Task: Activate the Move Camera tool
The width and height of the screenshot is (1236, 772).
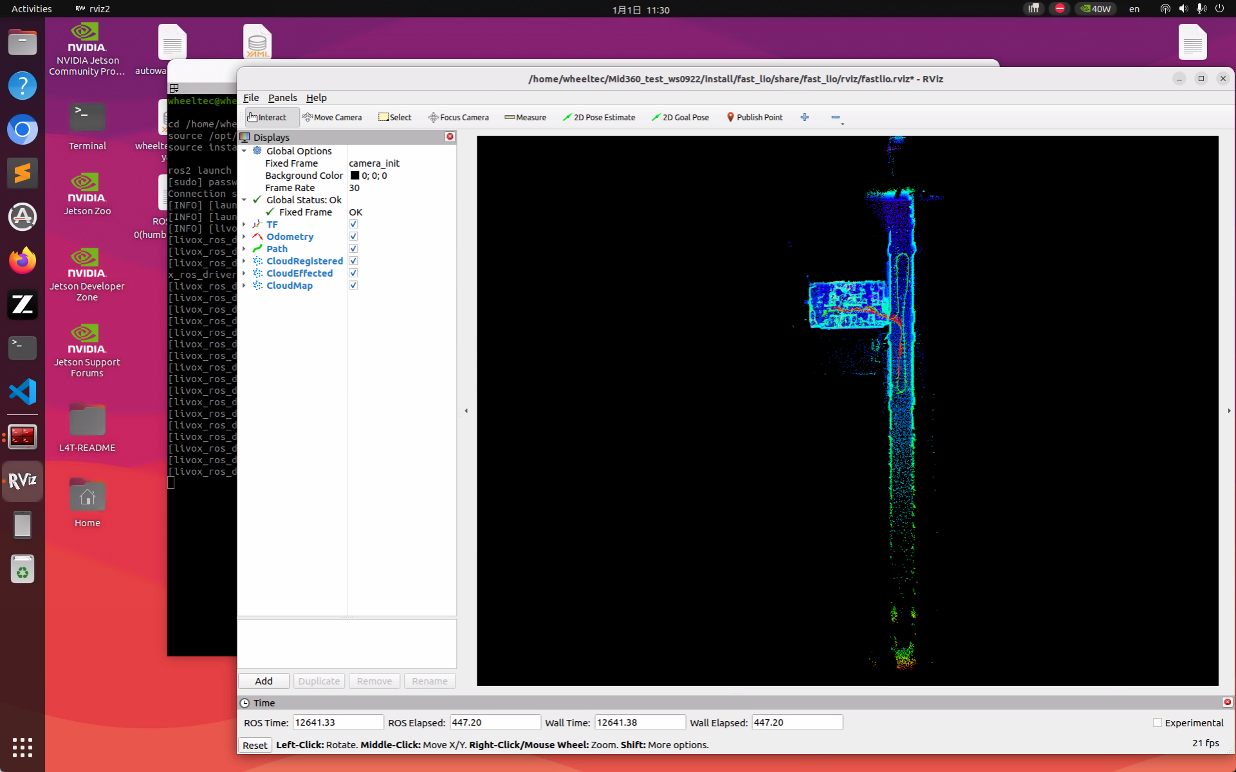Action: (x=332, y=117)
